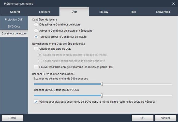The height and width of the screenshot is (122, 178).
Task: Cancel changes with the Annuler button
Action: click(x=165, y=118)
